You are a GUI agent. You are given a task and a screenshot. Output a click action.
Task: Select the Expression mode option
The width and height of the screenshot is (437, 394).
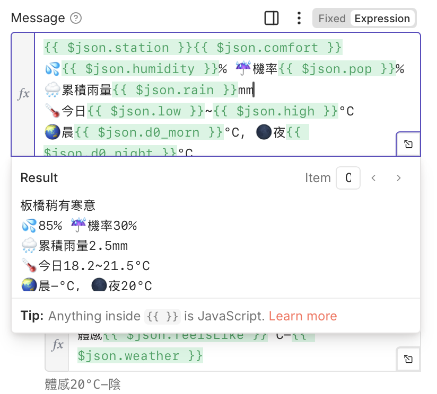coord(382,19)
